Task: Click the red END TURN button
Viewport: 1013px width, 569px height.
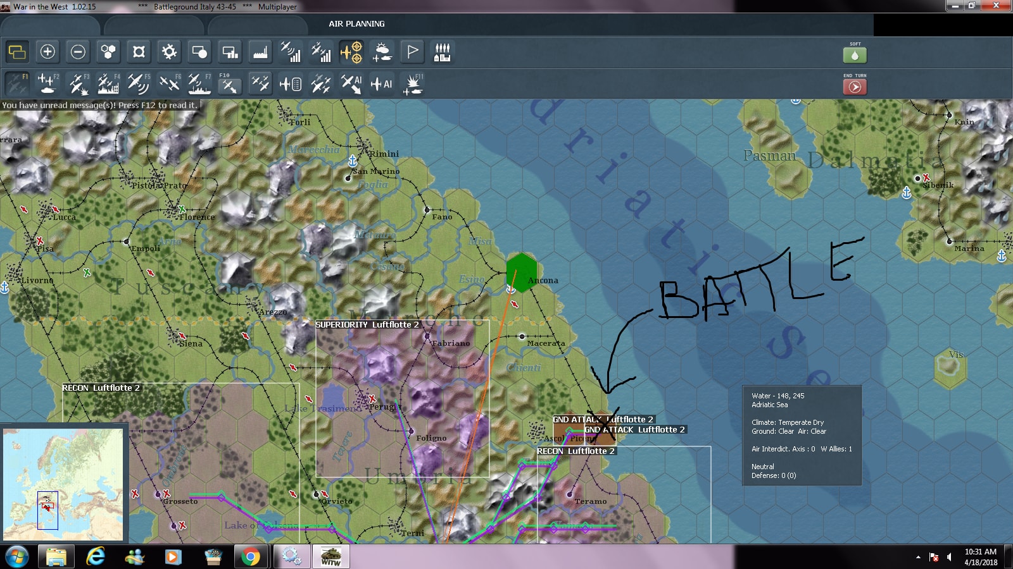Action: coord(855,87)
